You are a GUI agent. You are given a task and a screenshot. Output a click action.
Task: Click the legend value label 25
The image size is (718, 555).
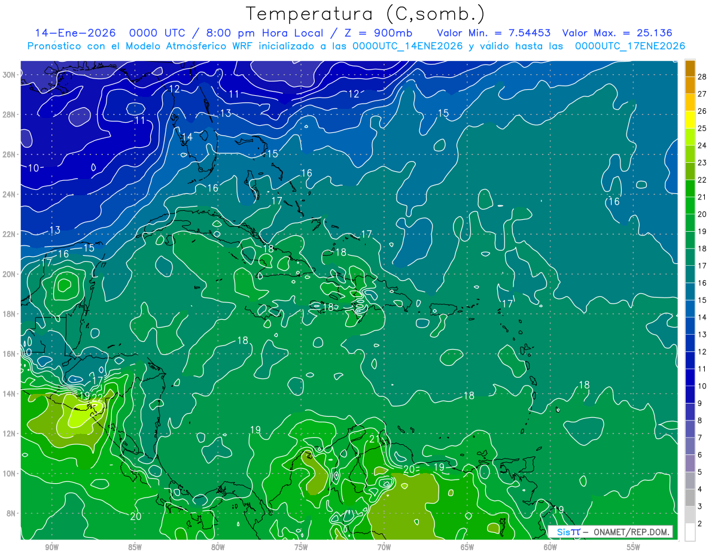click(702, 128)
